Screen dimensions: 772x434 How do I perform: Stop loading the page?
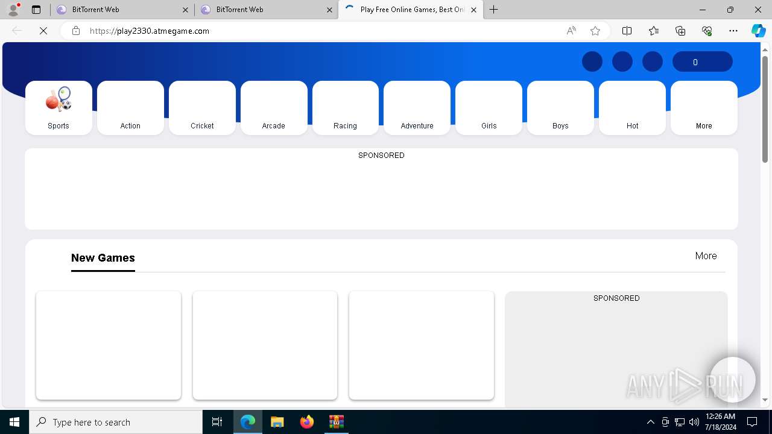pos(43,31)
